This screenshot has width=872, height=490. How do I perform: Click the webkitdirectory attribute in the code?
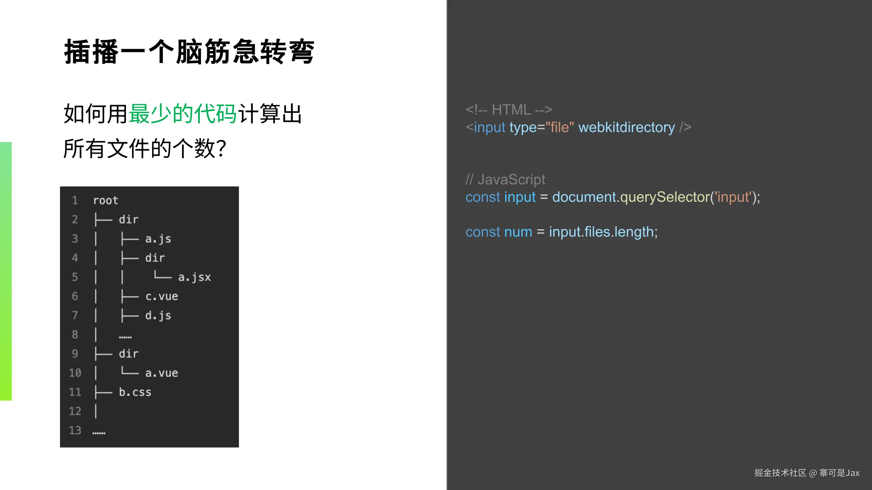point(626,127)
